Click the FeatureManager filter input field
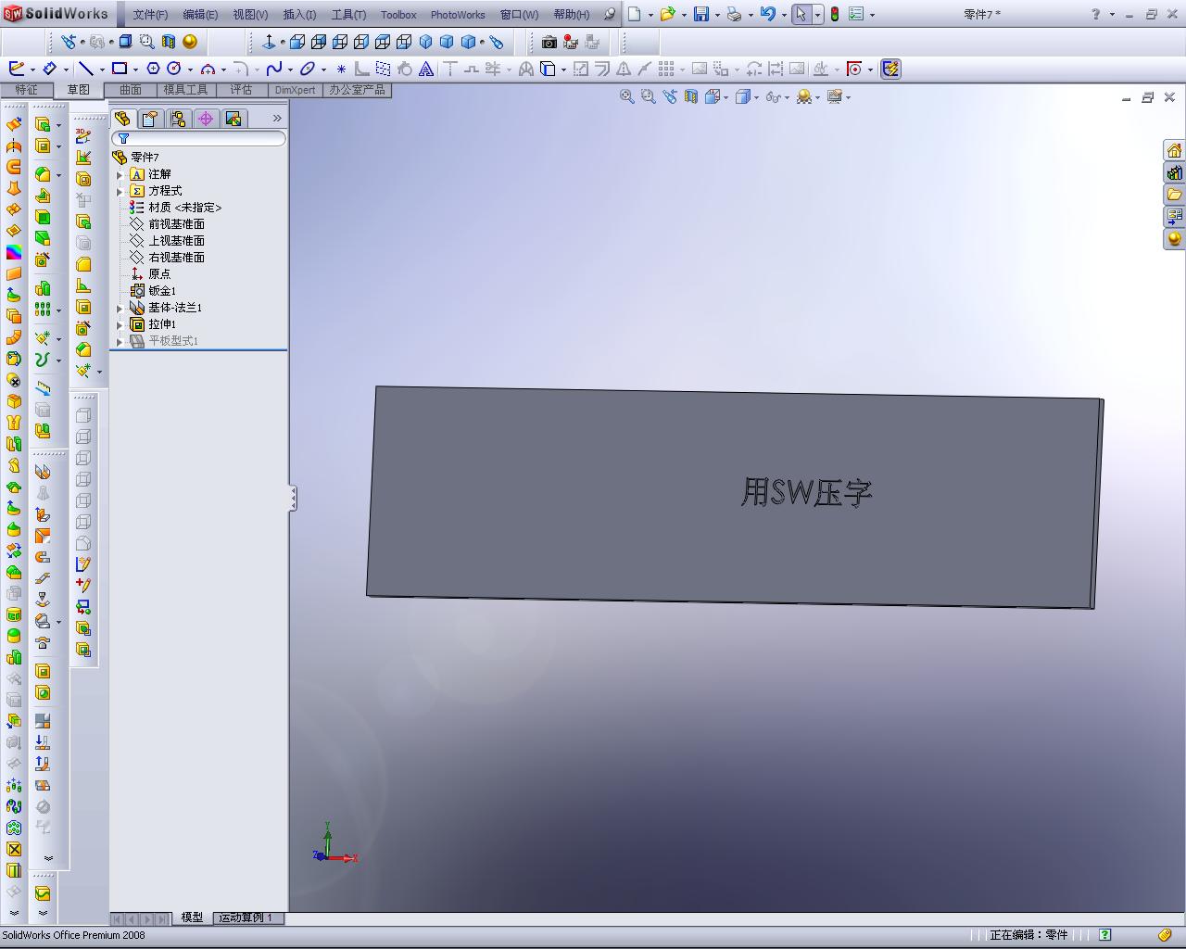 tap(198, 139)
